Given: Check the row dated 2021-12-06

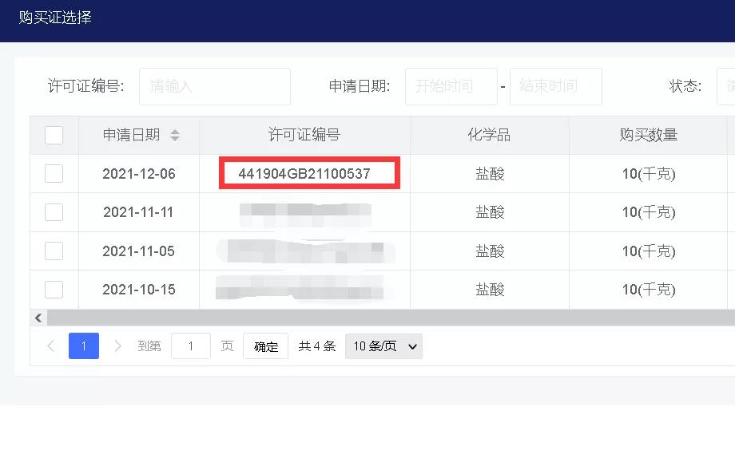Looking at the screenshot, I should pos(54,173).
